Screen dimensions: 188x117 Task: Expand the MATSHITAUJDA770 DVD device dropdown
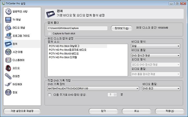coord(93,89)
